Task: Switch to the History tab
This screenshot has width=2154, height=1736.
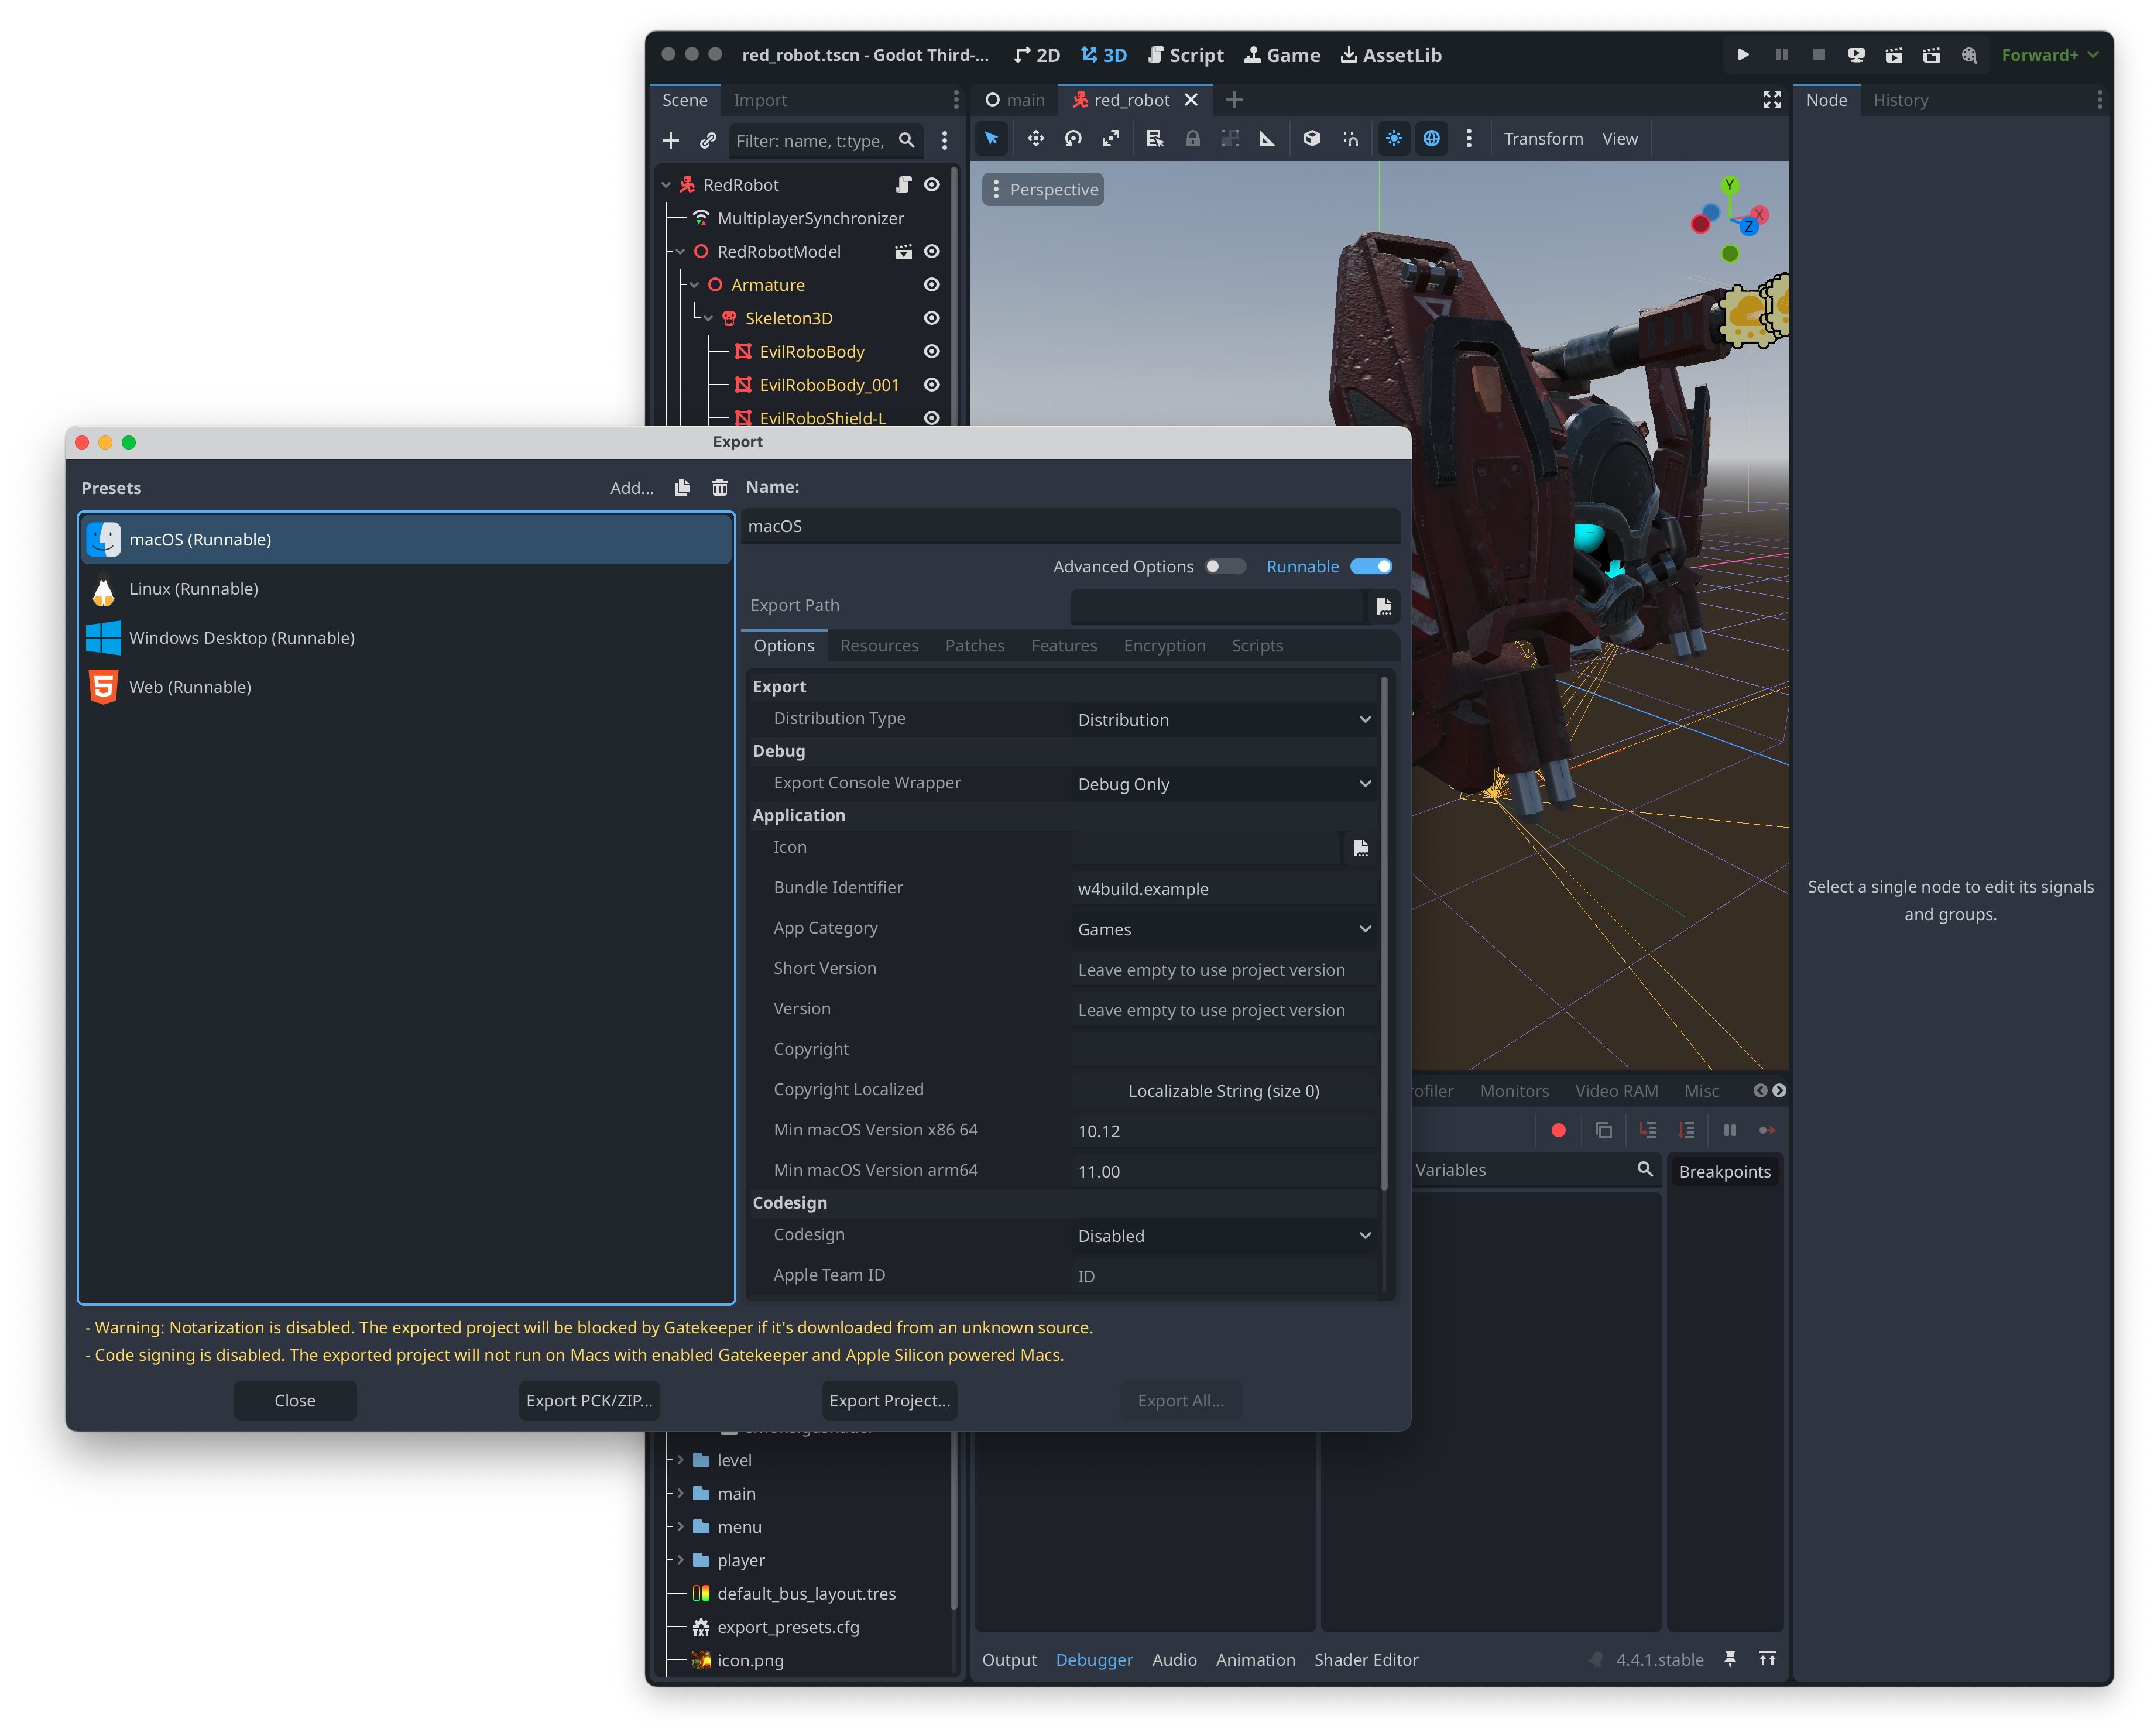Action: [1900, 100]
